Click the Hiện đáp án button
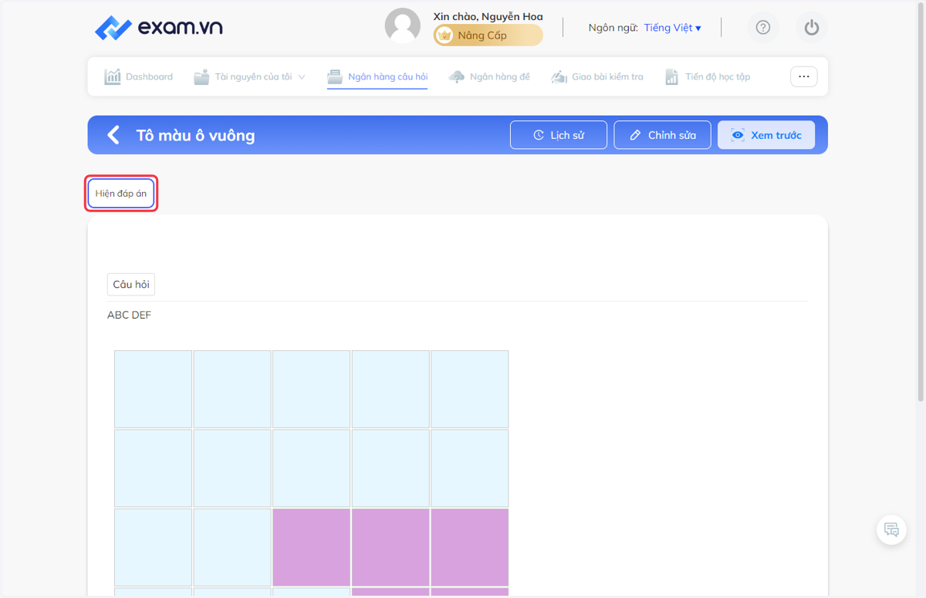 point(121,194)
